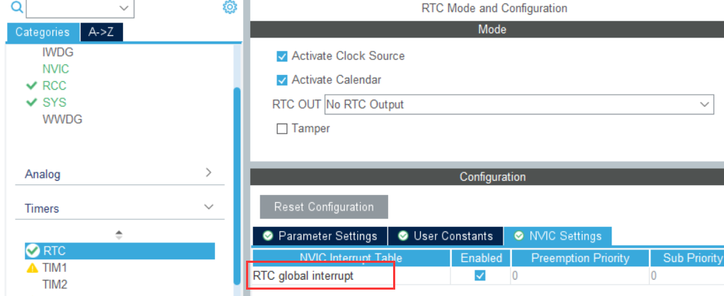Click the User Constants tab status icon
724x296 pixels.
(404, 236)
